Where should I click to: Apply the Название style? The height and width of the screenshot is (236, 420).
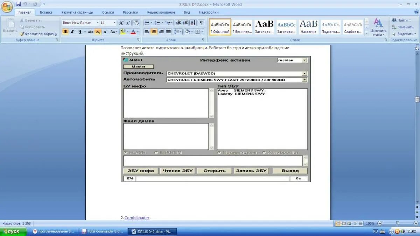(308, 27)
